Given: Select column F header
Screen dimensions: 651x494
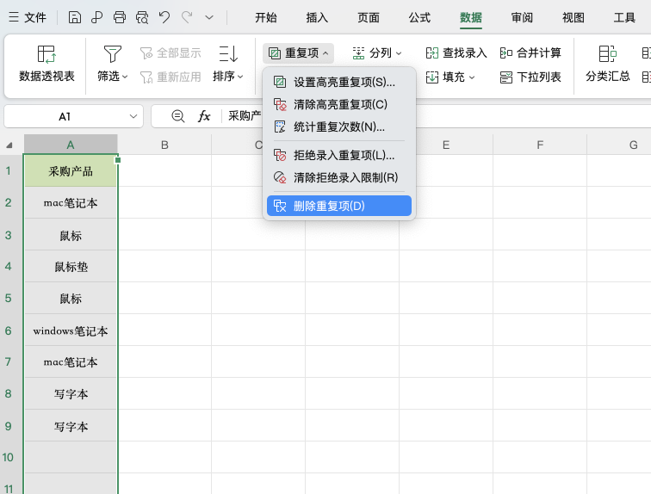Looking at the screenshot, I should 540,145.
